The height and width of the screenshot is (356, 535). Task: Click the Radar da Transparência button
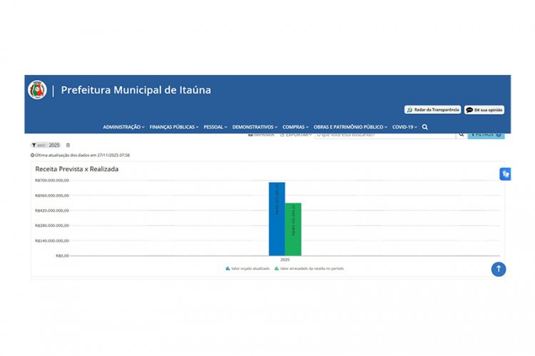(433, 110)
